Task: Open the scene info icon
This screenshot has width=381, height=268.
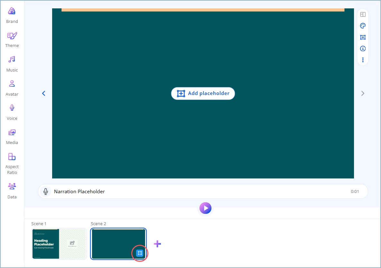Action: (x=363, y=48)
